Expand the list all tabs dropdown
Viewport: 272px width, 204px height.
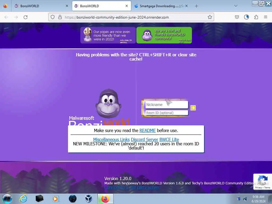[x=236, y=6]
